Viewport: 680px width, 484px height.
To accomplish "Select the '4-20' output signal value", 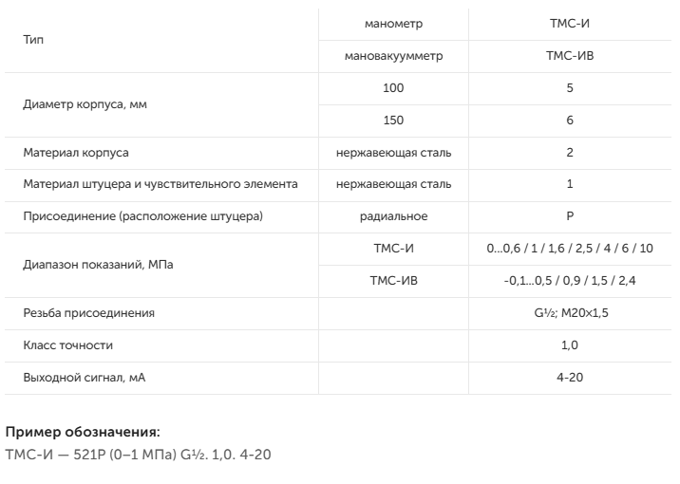I will tap(570, 378).
